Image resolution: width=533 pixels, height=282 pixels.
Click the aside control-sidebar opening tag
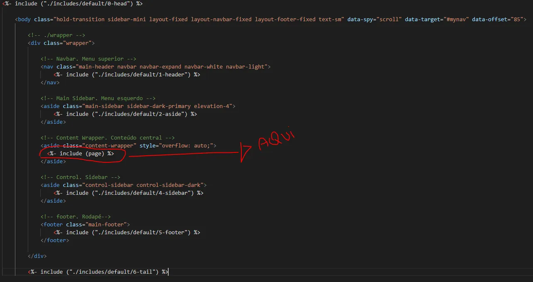(x=123, y=185)
